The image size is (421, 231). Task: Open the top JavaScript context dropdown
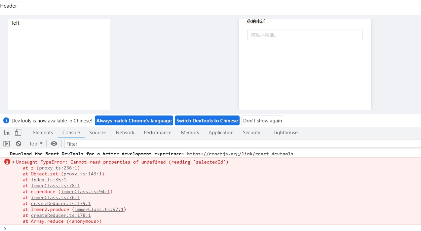(36, 144)
